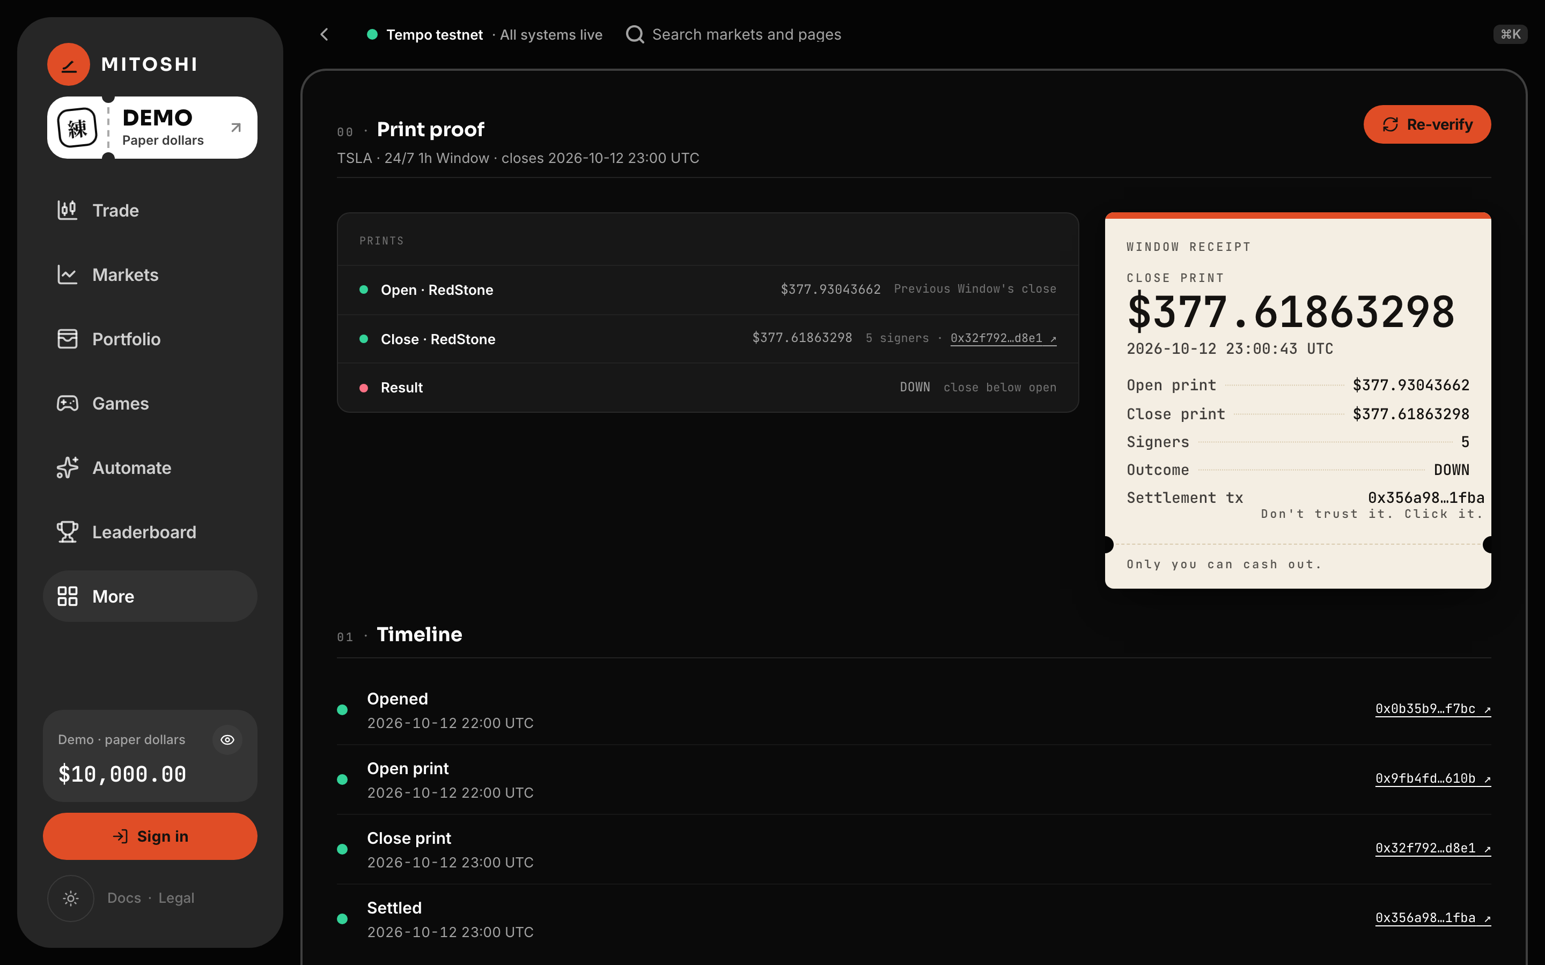Click the More grid icon
Viewport: 1545px width, 965px height.
coord(67,596)
